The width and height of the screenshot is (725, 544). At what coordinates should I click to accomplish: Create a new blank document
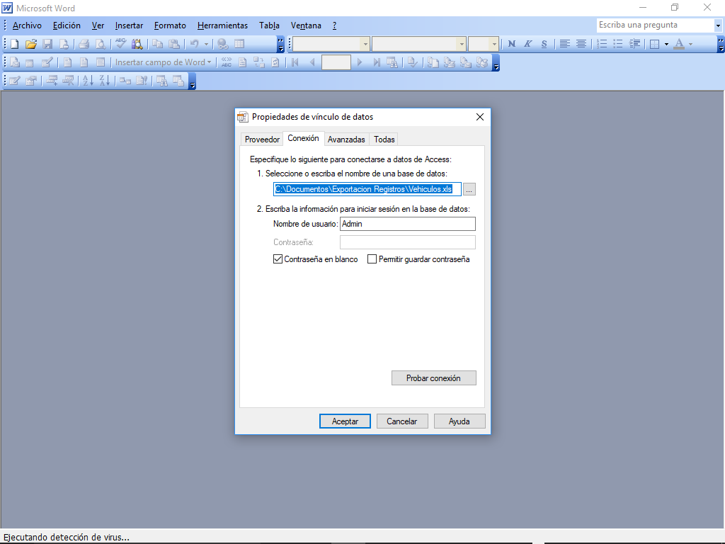point(15,44)
